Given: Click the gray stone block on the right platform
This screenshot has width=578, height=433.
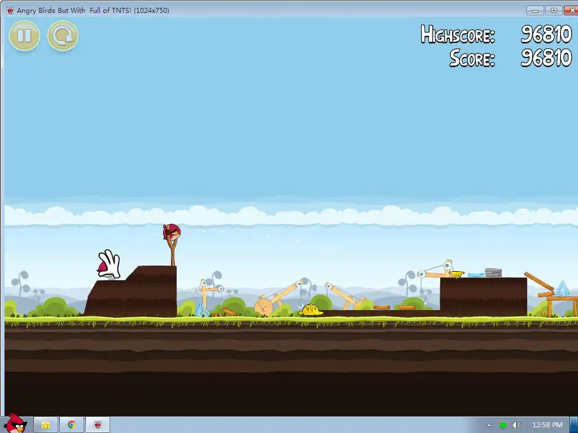Looking at the screenshot, I should click(x=493, y=273).
